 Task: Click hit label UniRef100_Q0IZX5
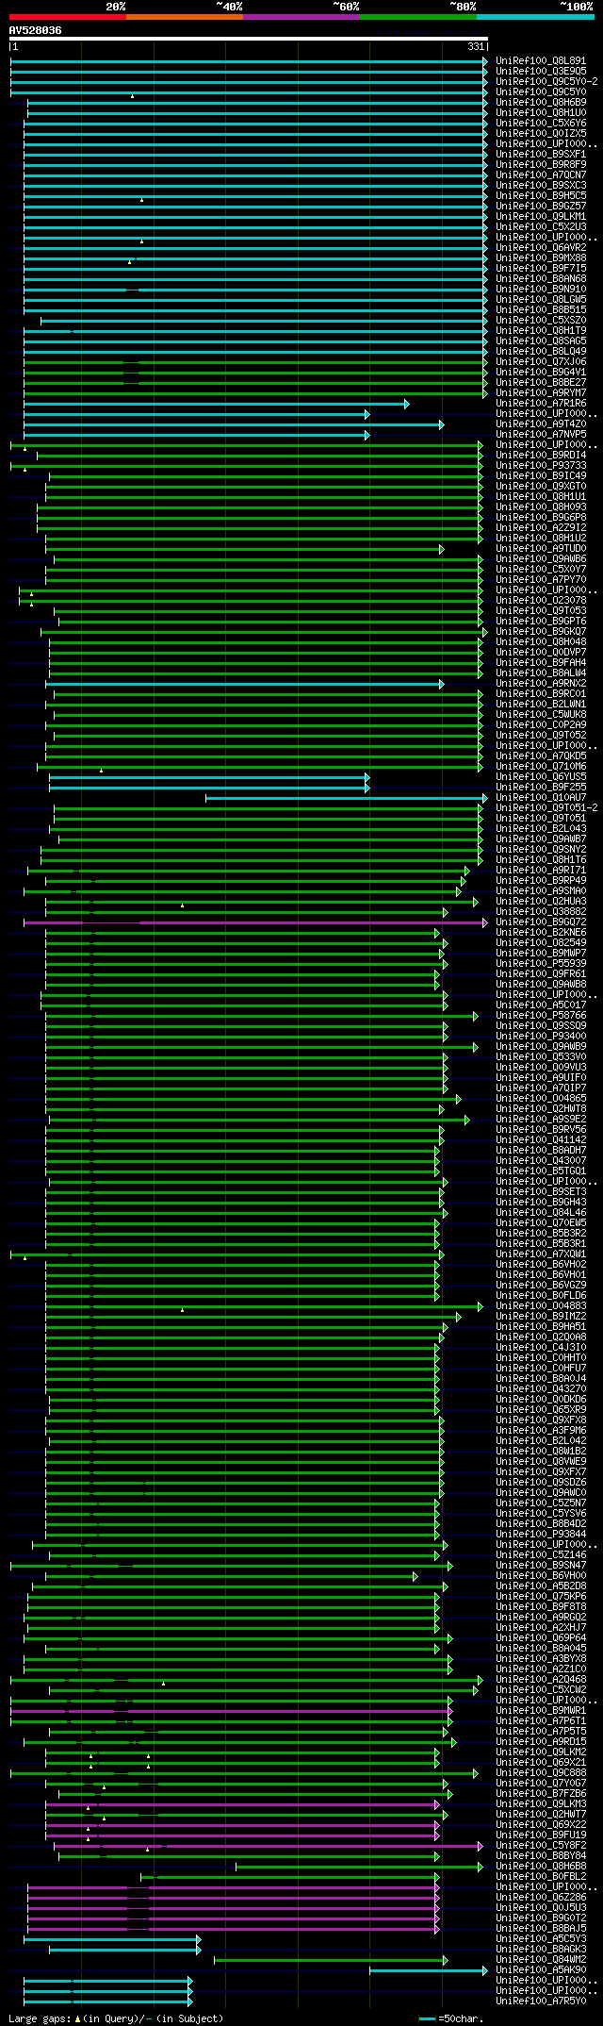(x=541, y=133)
